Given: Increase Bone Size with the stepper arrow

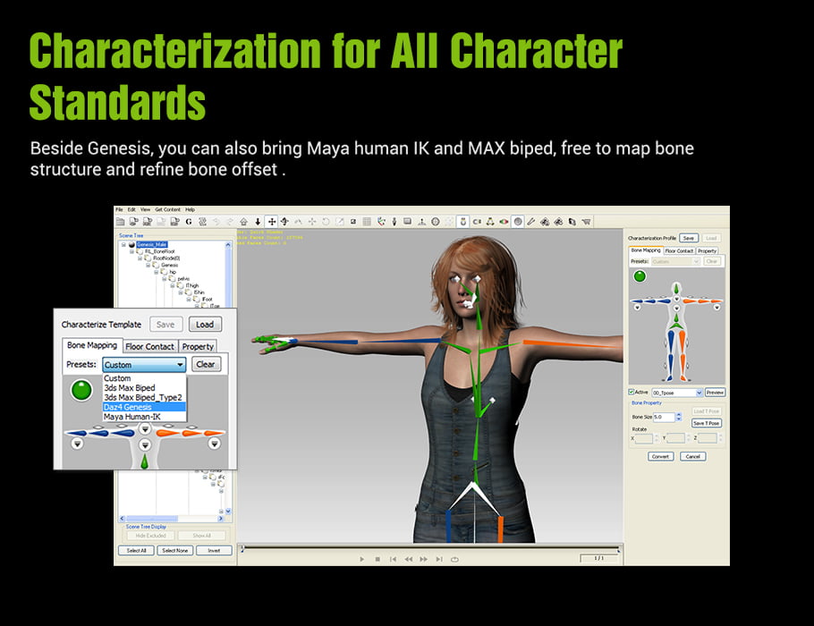Looking at the screenshot, I should pos(679,414).
